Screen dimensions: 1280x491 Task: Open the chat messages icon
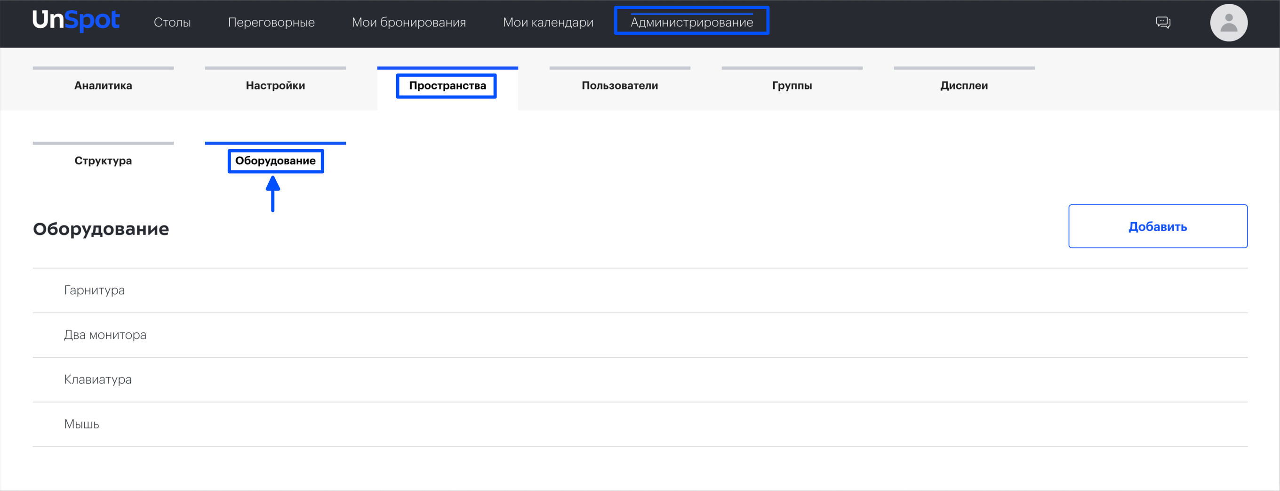pos(1163,23)
